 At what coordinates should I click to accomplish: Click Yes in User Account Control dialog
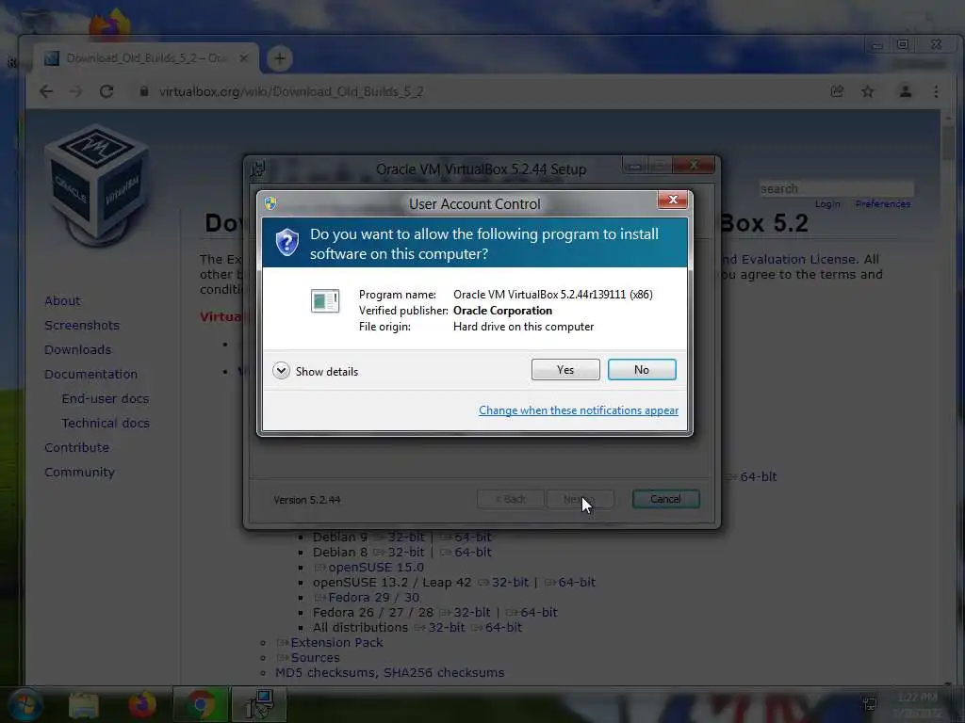tap(565, 369)
